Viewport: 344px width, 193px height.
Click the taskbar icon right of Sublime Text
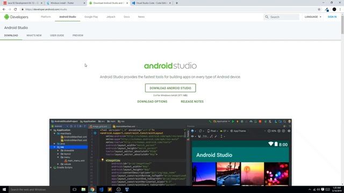pyautogui.click(x=118, y=189)
